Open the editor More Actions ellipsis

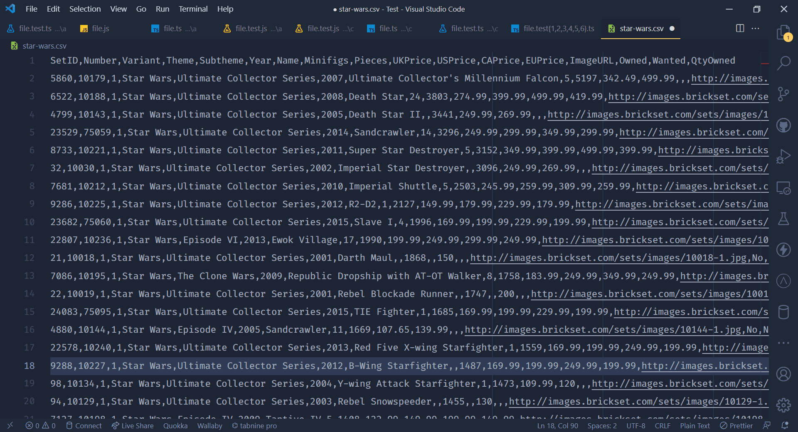[x=756, y=28]
